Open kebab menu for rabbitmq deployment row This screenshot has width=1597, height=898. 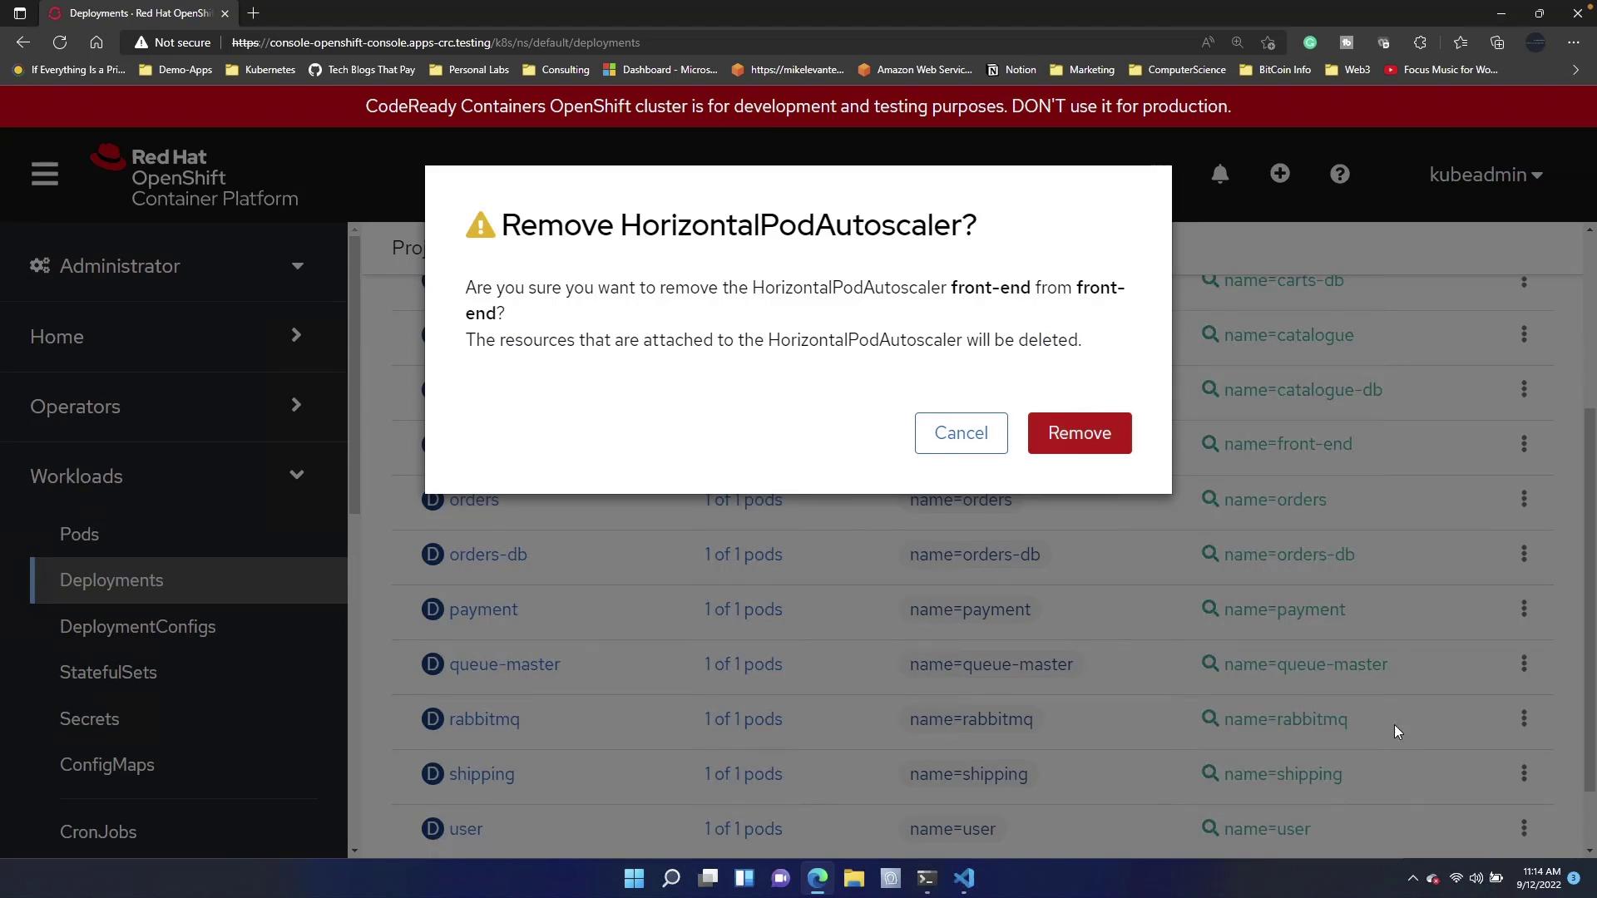pyautogui.click(x=1524, y=718)
